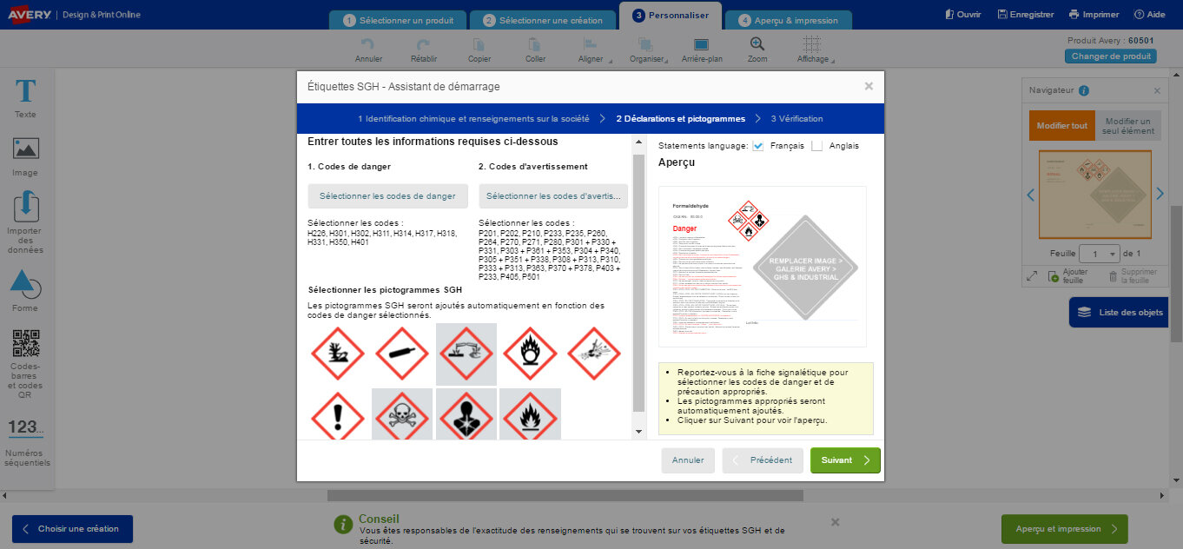
Task: Open Importer des données tool
Action: [x=25, y=223]
